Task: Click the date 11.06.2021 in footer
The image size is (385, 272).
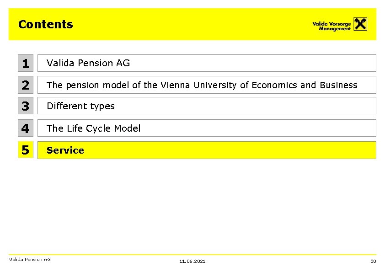Action: [x=192, y=261]
